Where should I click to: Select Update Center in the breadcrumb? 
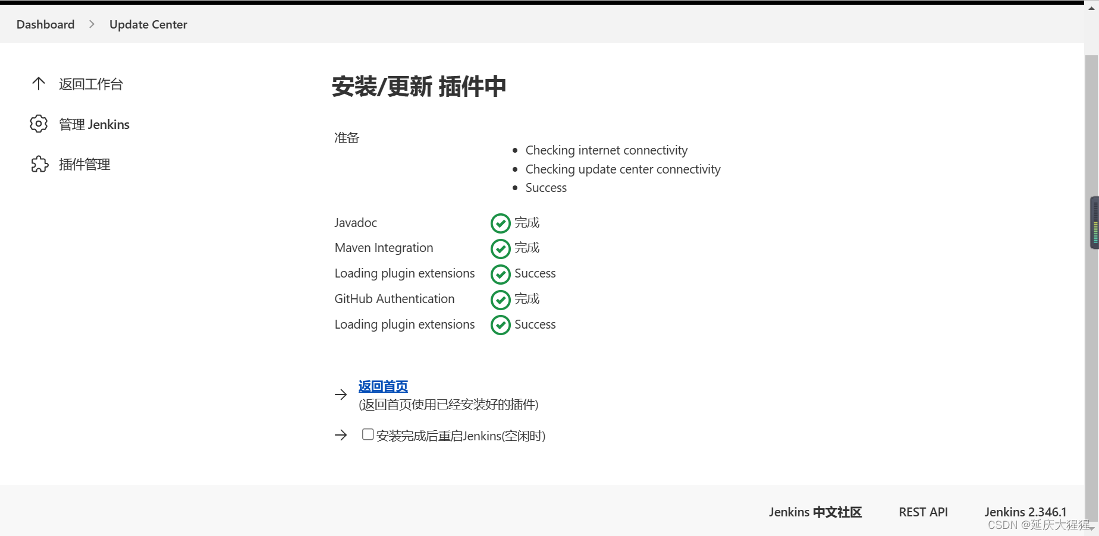click(148, 24)
